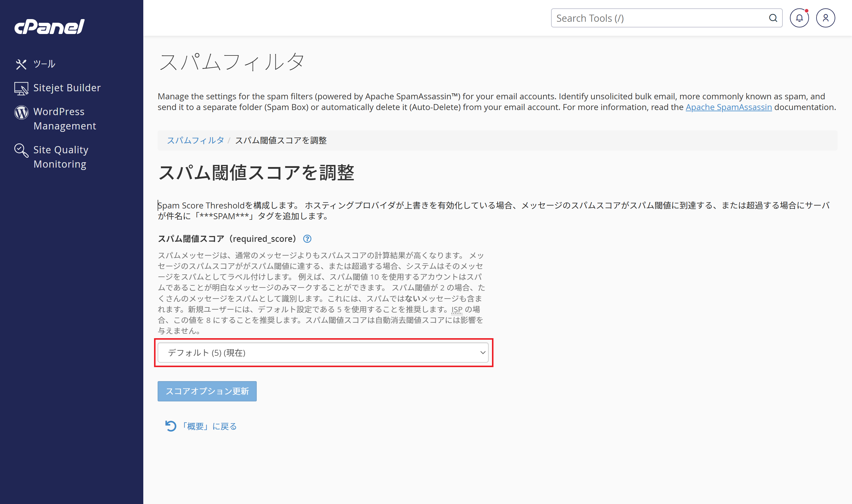Click the cPanel logo
The width and height of the screenshot is (852, 504).
(49, 27)
